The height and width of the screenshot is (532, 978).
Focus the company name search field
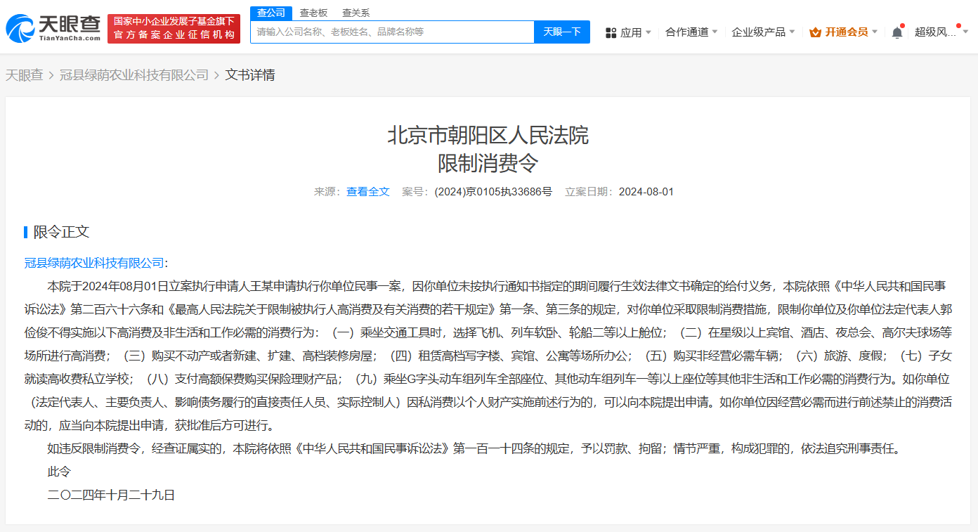click(x=393, y=32)
